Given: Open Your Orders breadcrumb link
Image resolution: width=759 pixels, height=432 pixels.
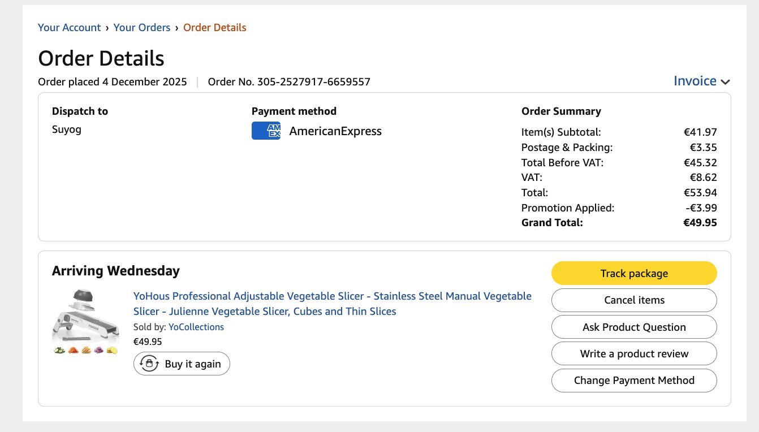Looking at the screenshot, I should click(142, 27).
